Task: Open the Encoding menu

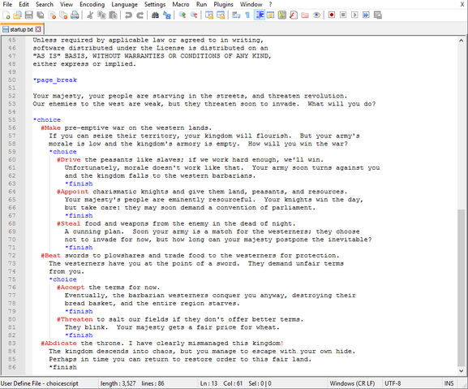Action: point(92,4)
